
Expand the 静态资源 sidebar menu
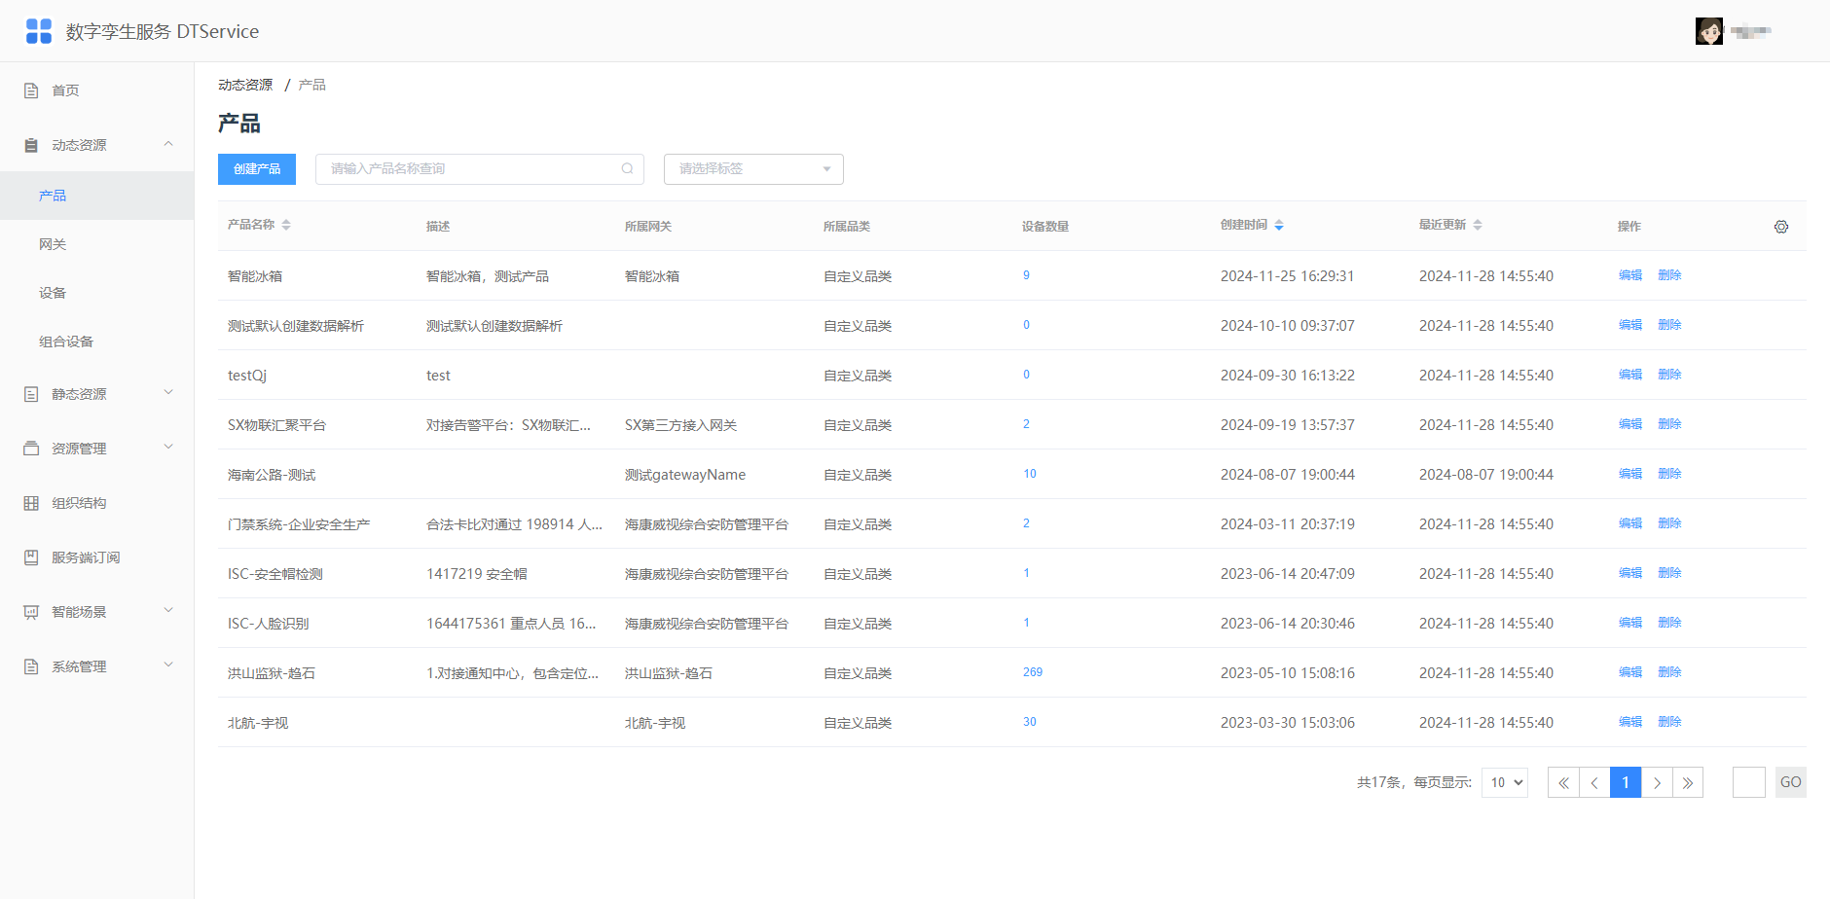pyautogui.click(x=97, y=394)
